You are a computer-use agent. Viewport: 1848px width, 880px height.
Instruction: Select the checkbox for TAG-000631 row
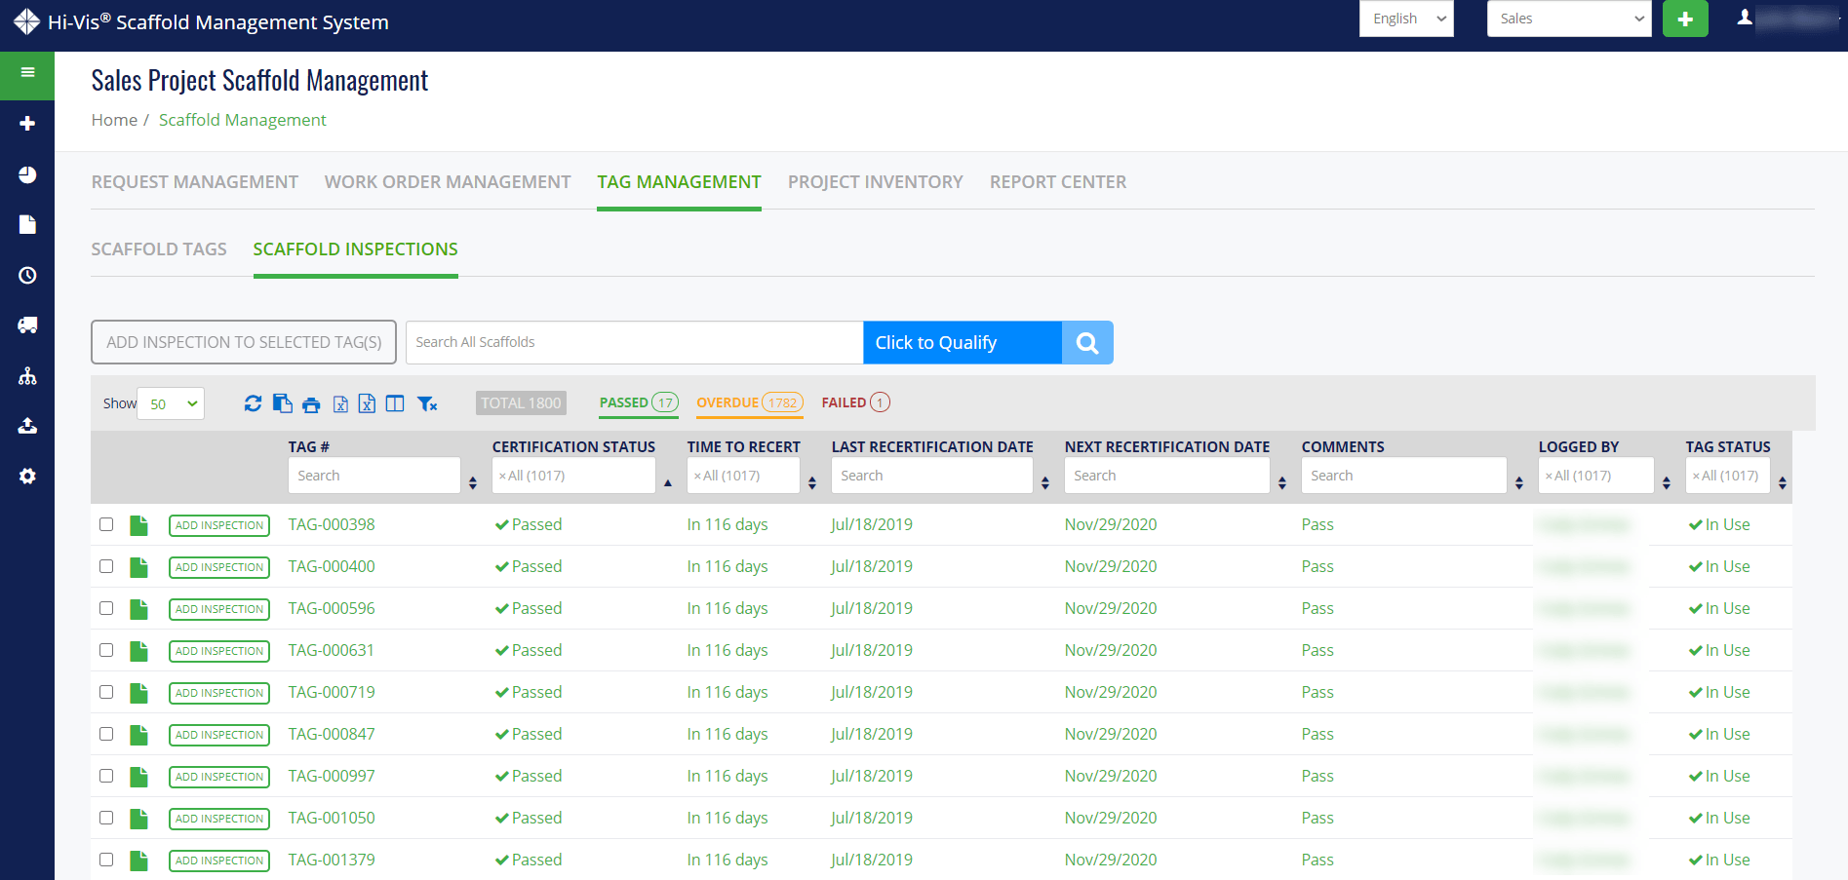click(x=106, y=650)
